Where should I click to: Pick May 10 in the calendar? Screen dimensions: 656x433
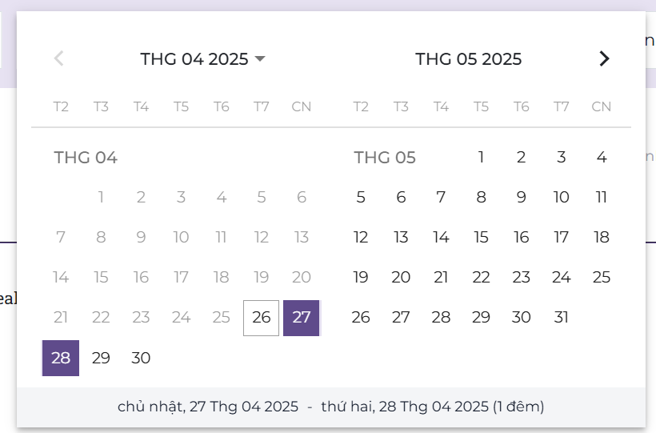[561, 198]
